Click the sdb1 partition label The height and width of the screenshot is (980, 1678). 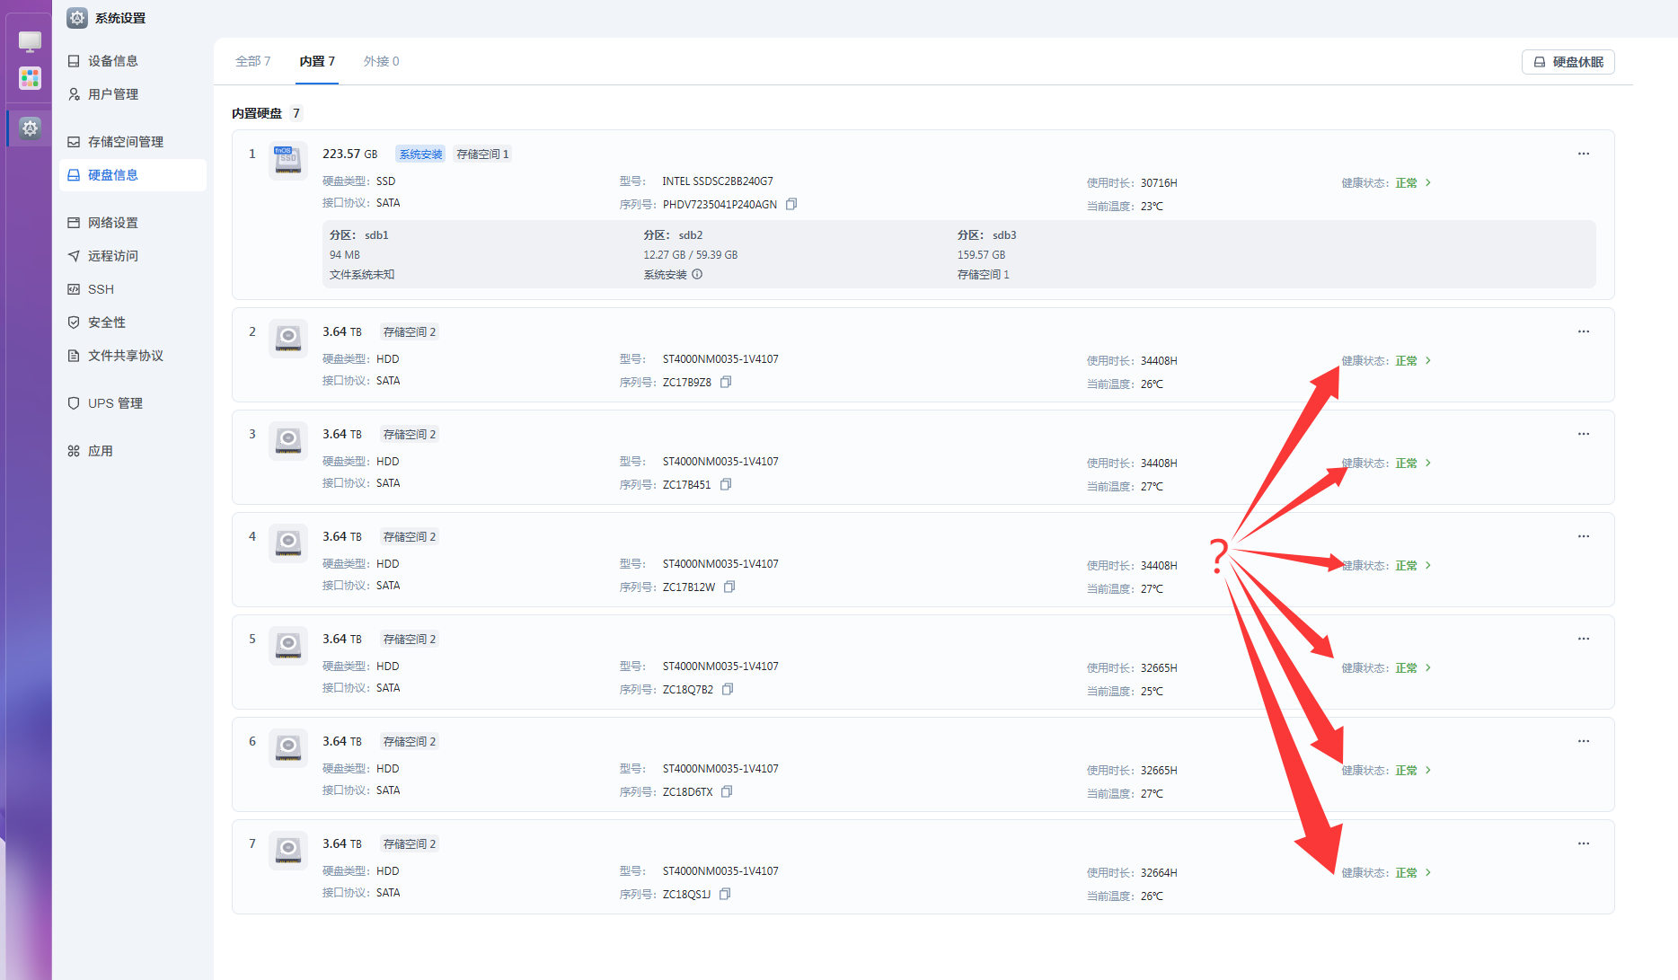coord(358,235)
